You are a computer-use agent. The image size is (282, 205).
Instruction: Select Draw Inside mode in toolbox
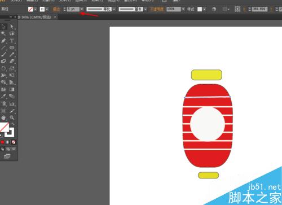[x=14, y=149]
